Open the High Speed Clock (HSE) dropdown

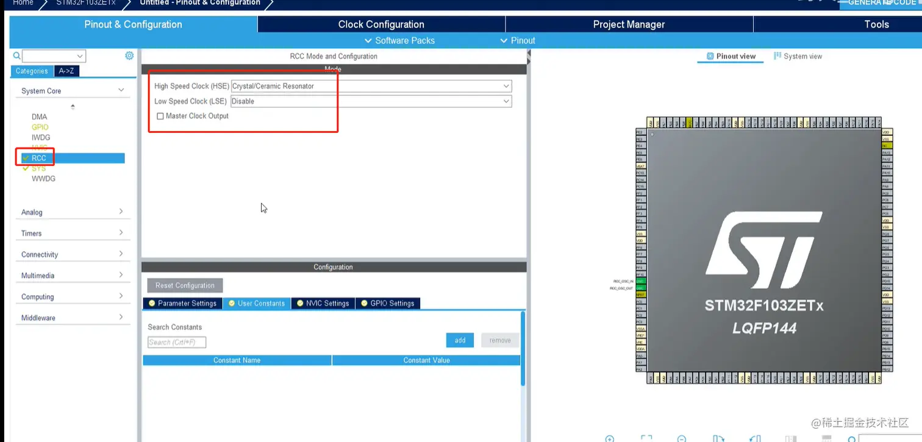tap(371, 86)
